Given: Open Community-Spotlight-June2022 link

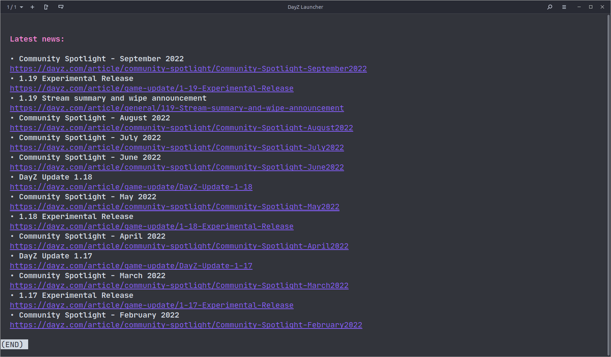Looking at the screenshot, I should click(x=177, y=167).
